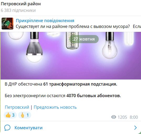Open the pinned message garbage truck thumbnail

pos(7,23)
